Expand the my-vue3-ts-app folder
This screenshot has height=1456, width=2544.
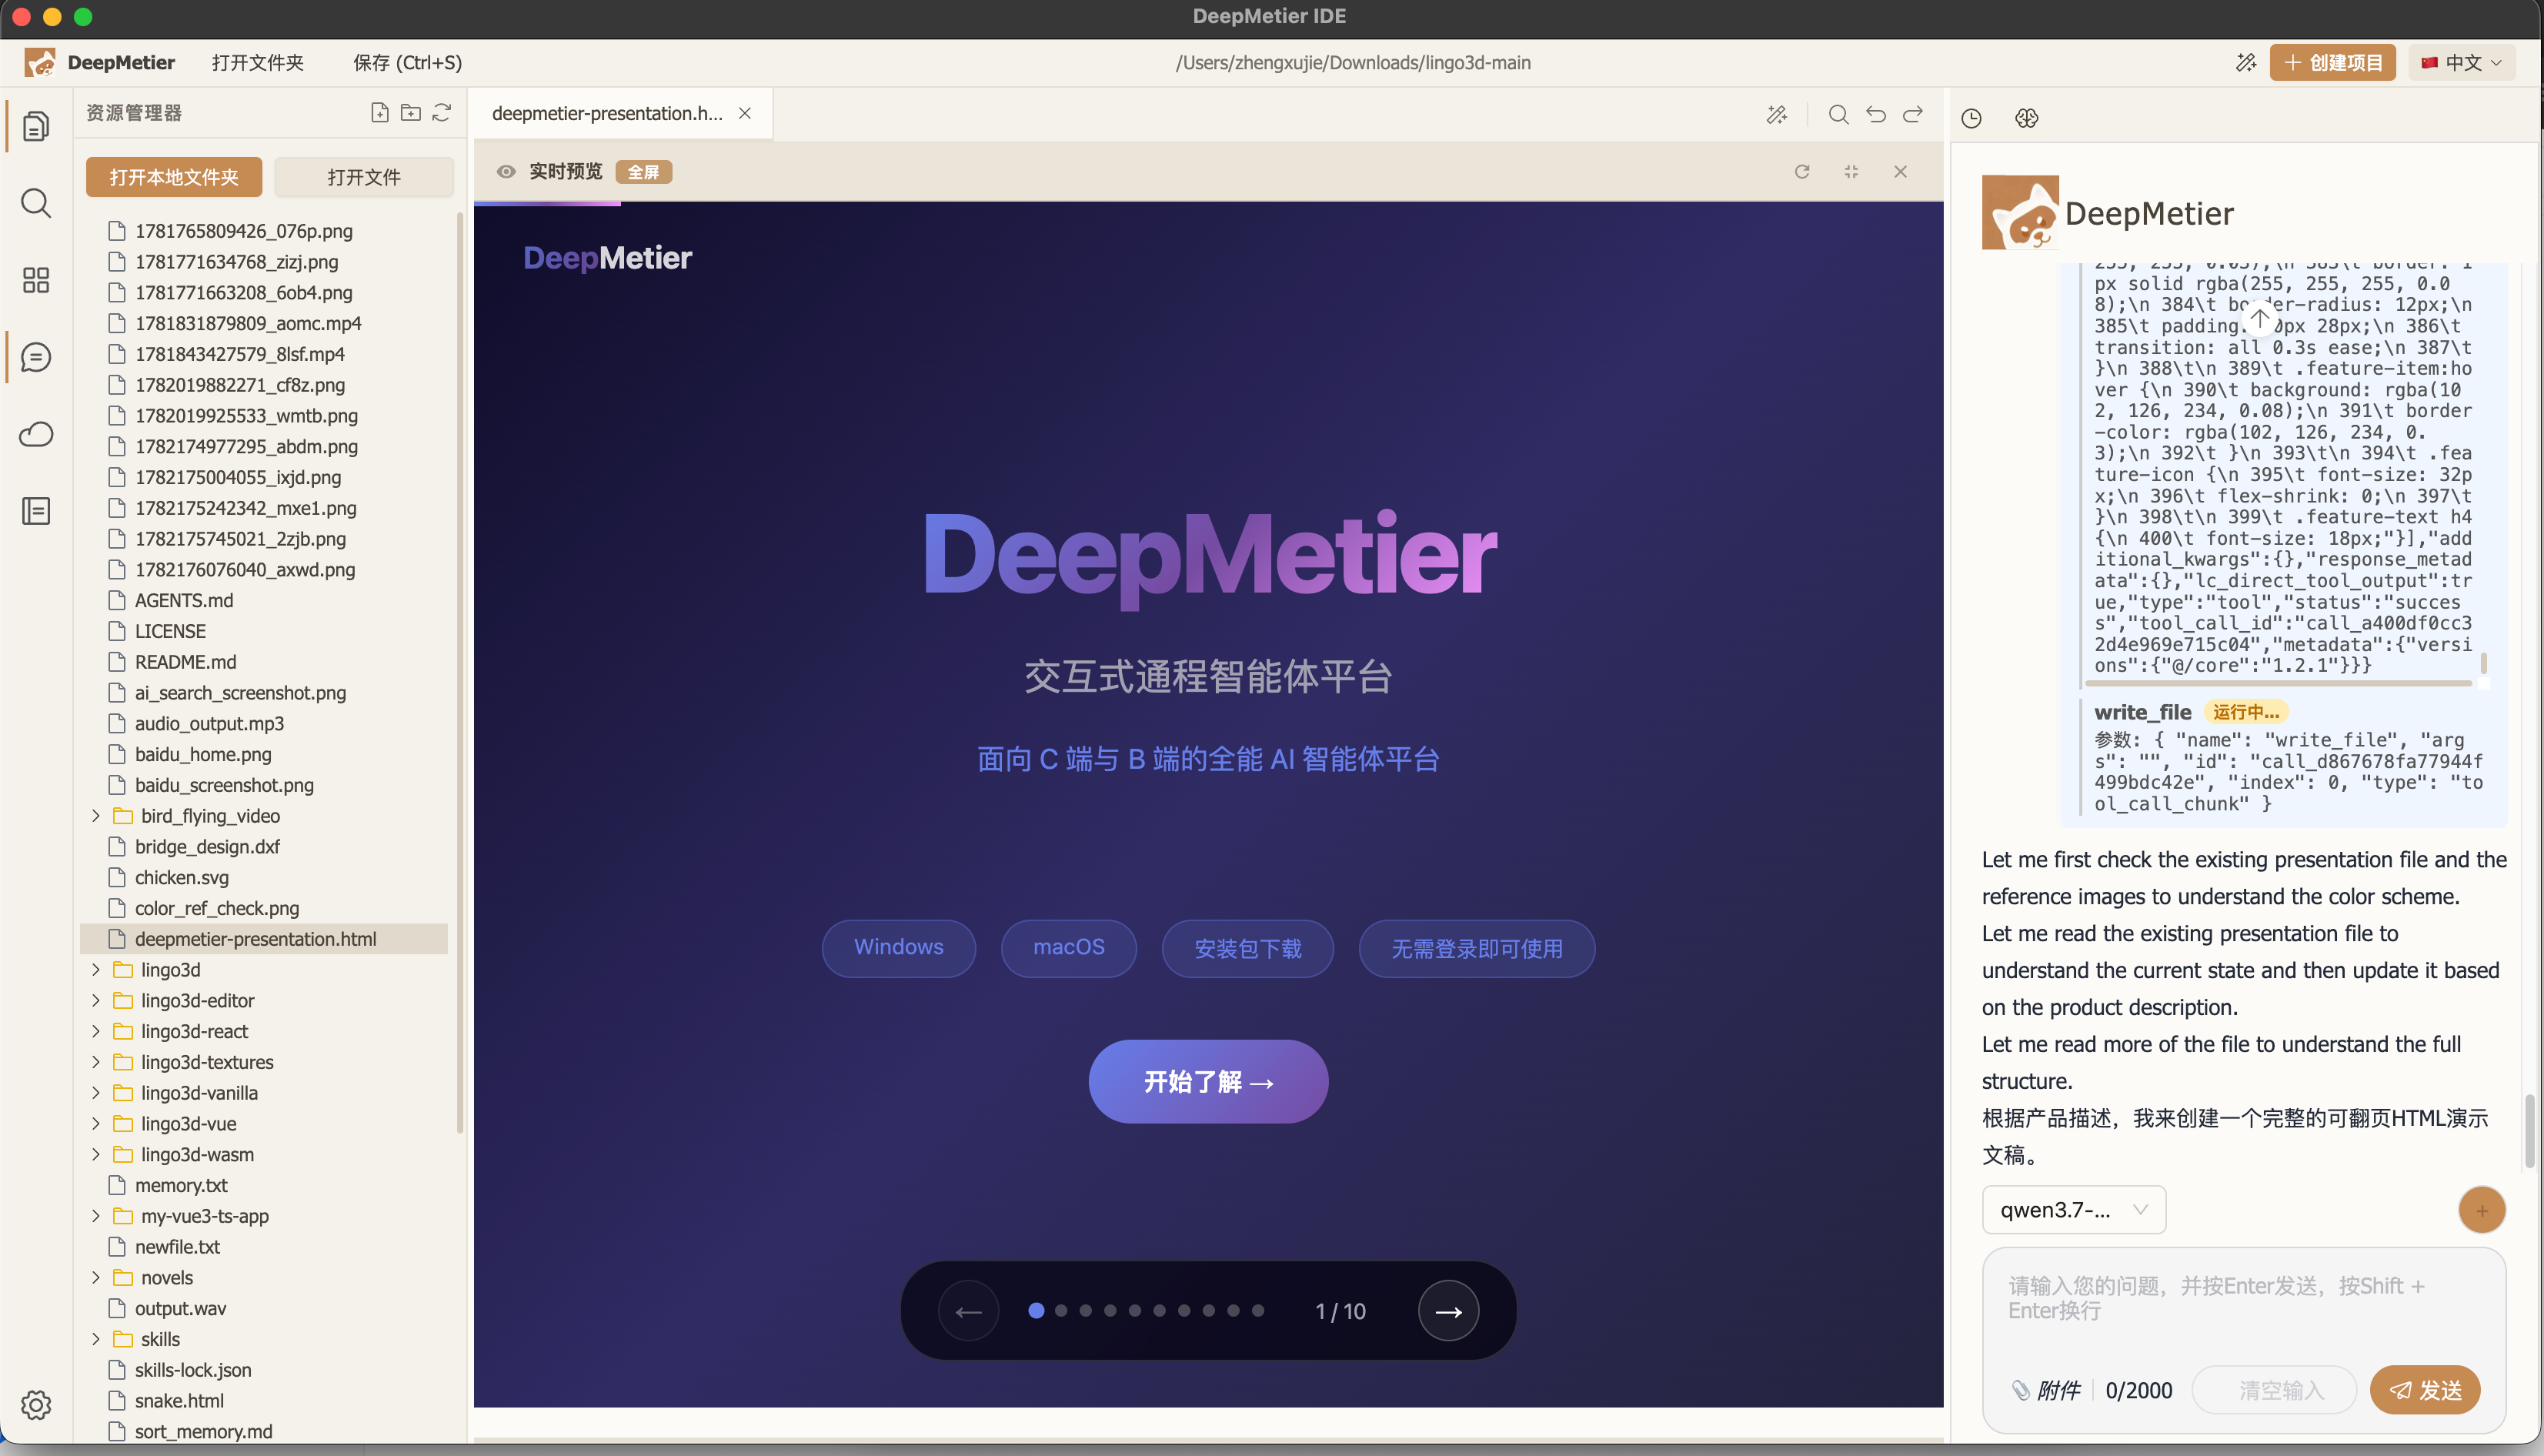[x=96, y=1216]
